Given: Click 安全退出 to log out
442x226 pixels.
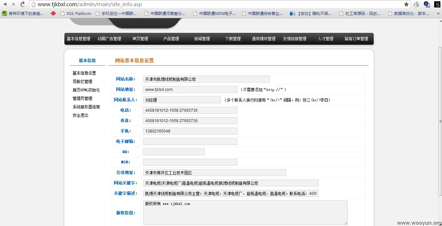Looking at the screenshot, I should pyautogui.click(x=80, y=115).
